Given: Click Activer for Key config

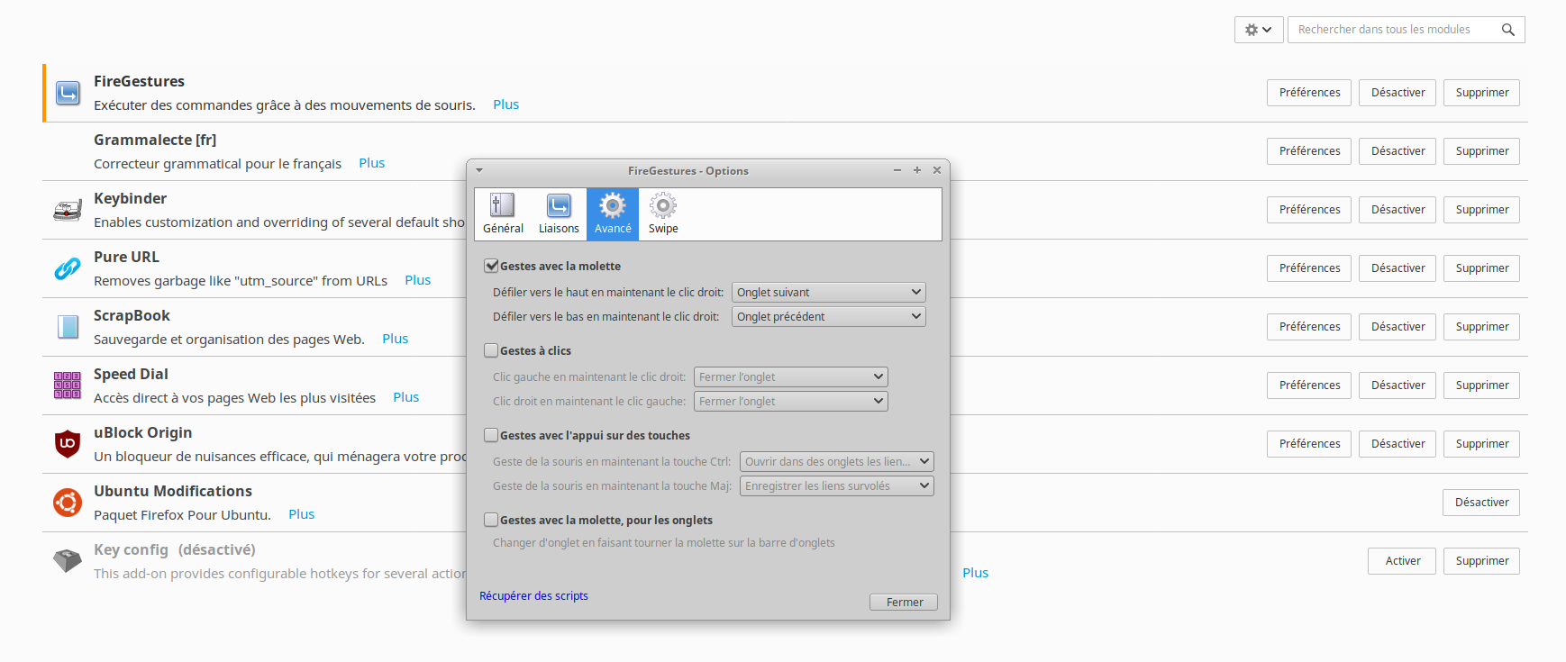Looking at the screenshot, I should [x=1403, y=561].
